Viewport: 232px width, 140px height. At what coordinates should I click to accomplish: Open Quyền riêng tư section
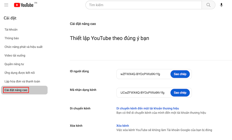click(14, 64)
